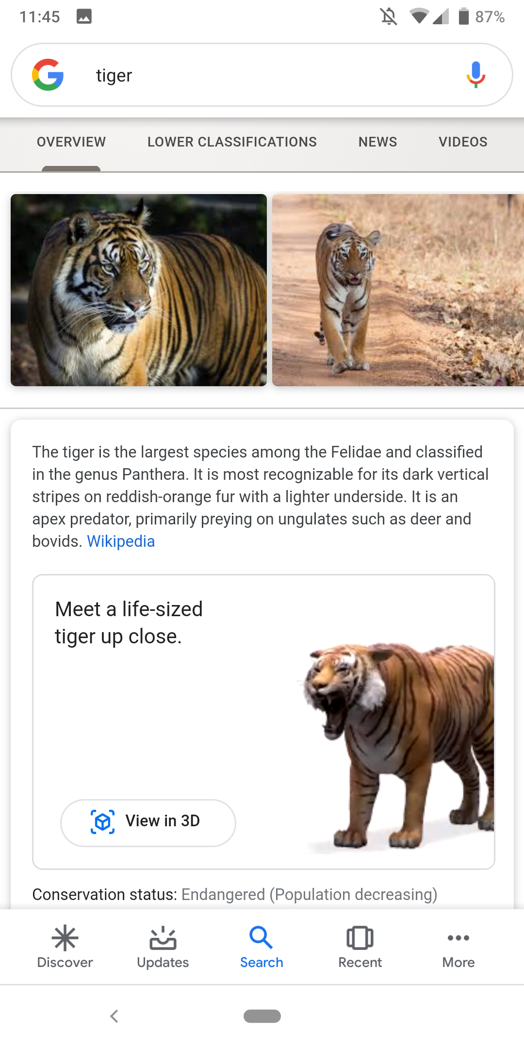Switch to the News tab

pos(377,142)
